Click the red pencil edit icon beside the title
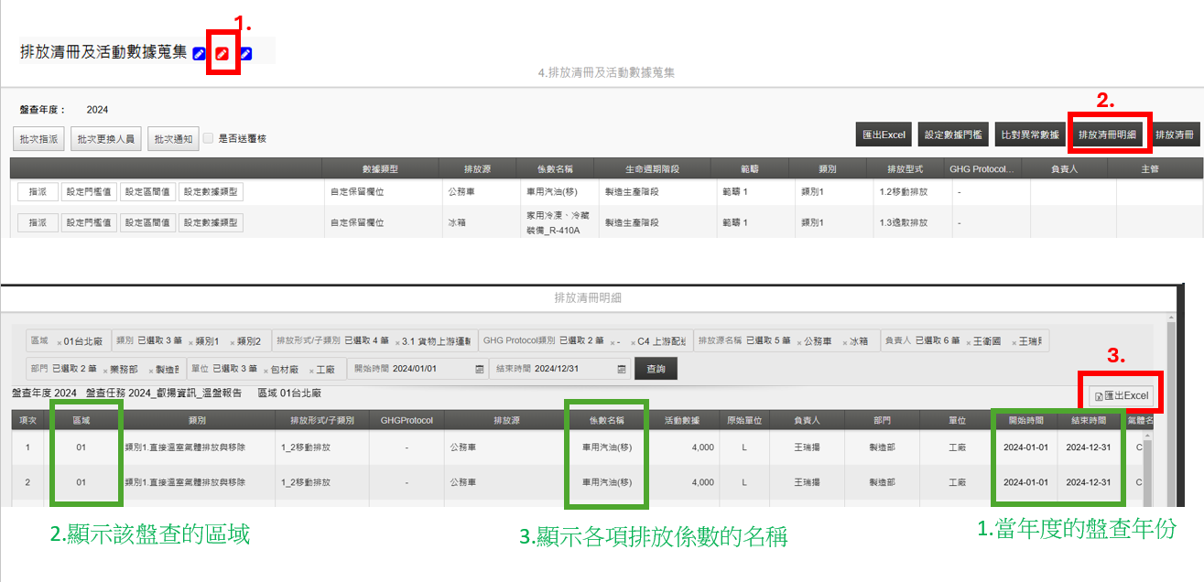 [222, 54]
